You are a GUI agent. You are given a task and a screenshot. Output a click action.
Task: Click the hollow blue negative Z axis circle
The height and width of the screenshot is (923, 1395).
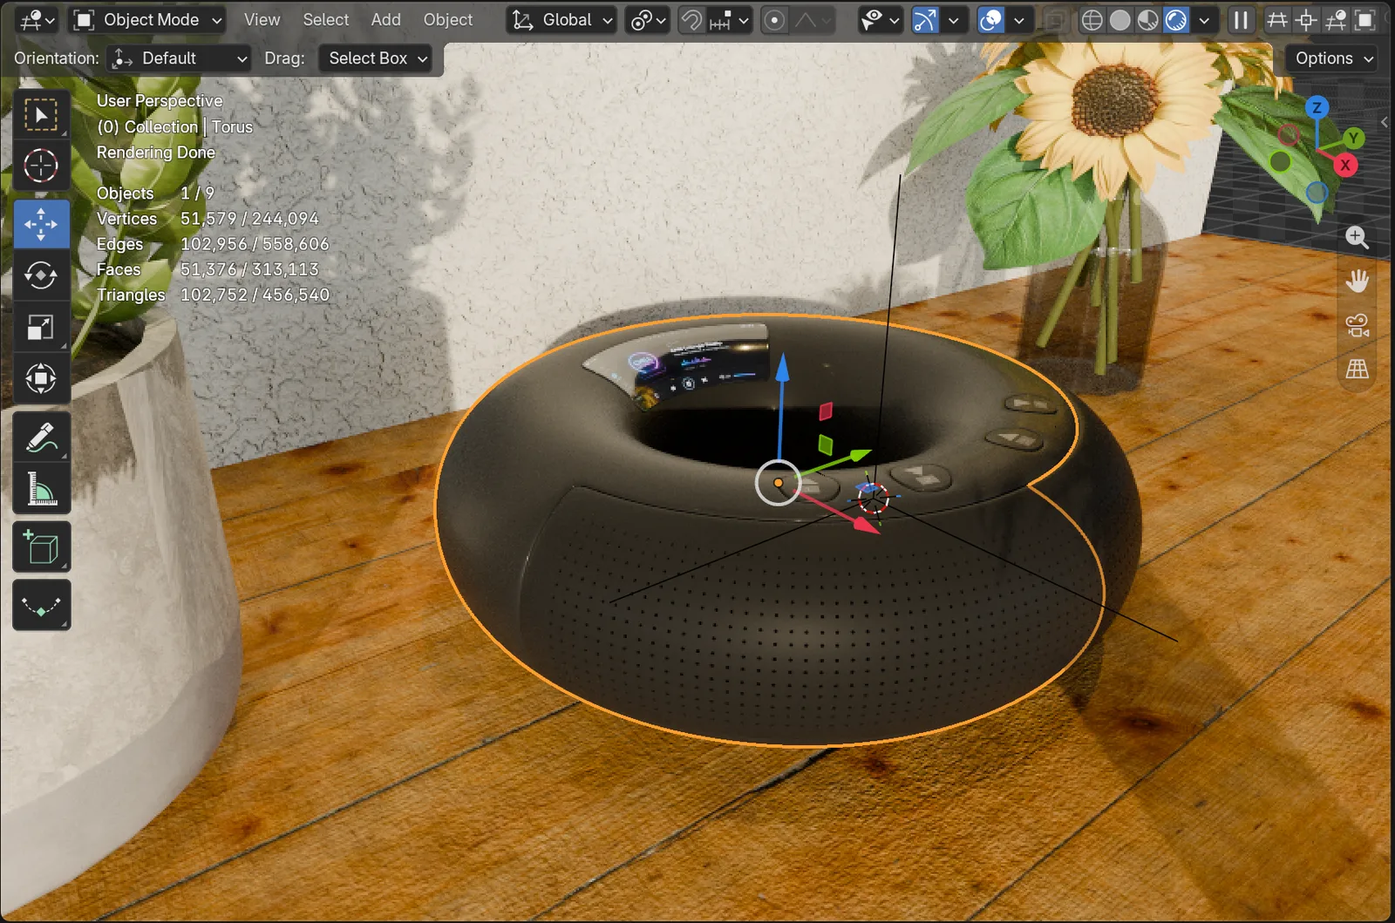(x=1317, y=192)
